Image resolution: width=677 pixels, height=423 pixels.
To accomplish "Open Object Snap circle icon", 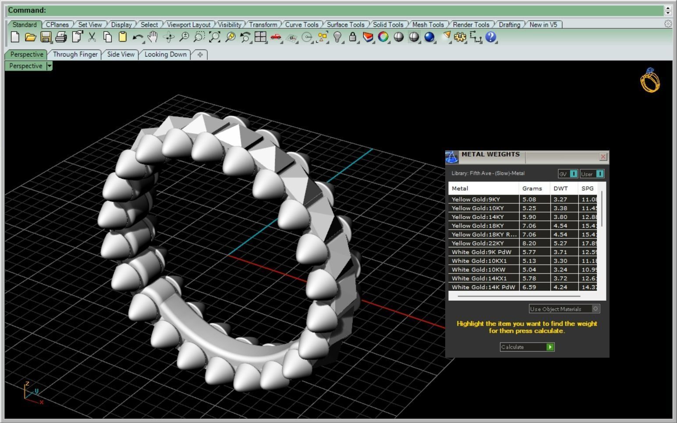I will tap(307, 37).
